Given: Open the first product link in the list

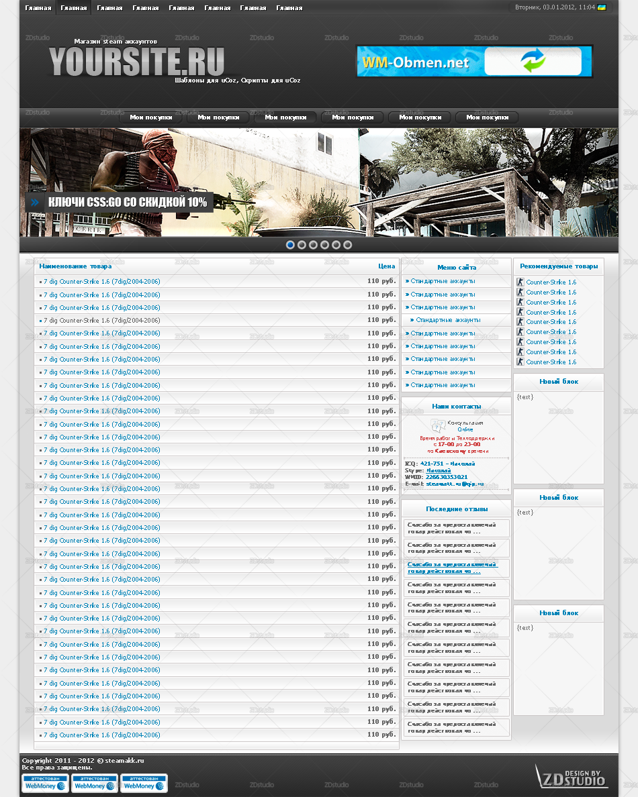Looking at the screenshot, I should tap(101, 282).
